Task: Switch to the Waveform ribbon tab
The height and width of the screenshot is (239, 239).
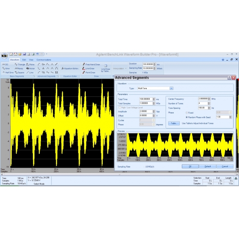Action: coord(15,60)
